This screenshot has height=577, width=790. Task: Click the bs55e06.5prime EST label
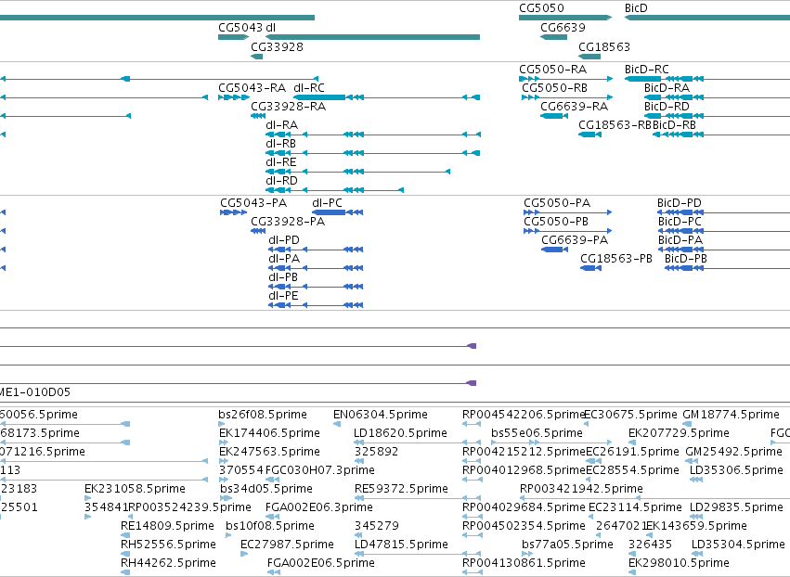click(x=537, y=433)
